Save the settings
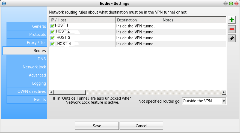This screenshot has width=240, height=133. (97, 126)
